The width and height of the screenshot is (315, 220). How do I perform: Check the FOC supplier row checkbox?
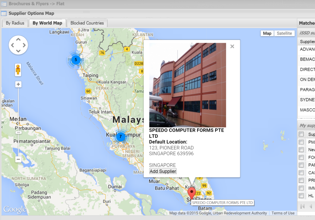pos(301,157)
